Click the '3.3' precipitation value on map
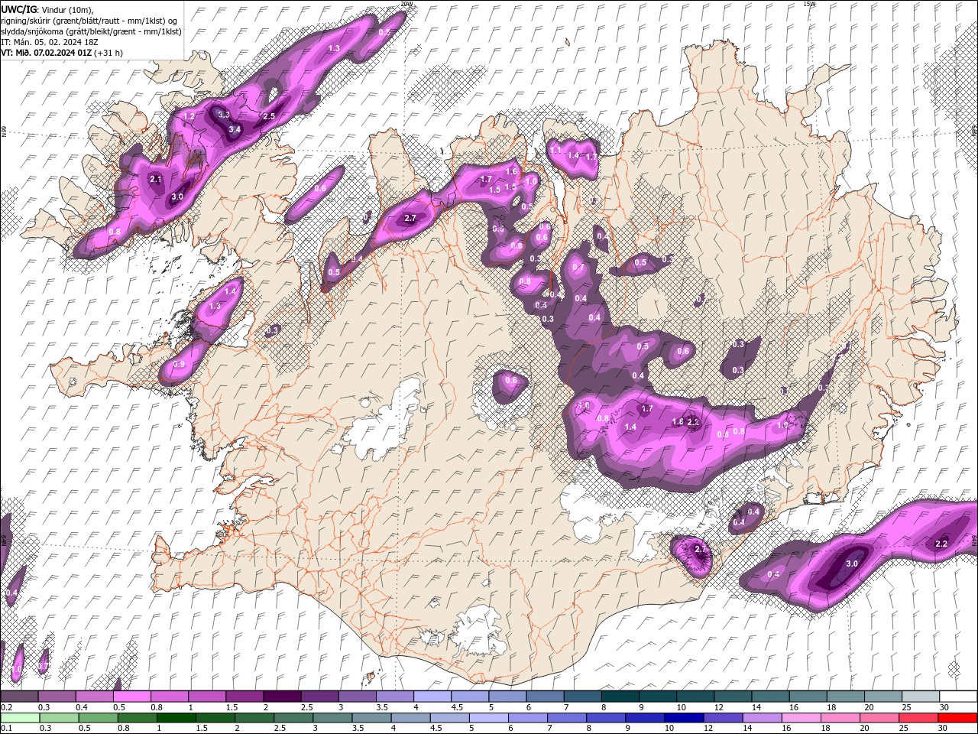 click(x=224, y=115)
